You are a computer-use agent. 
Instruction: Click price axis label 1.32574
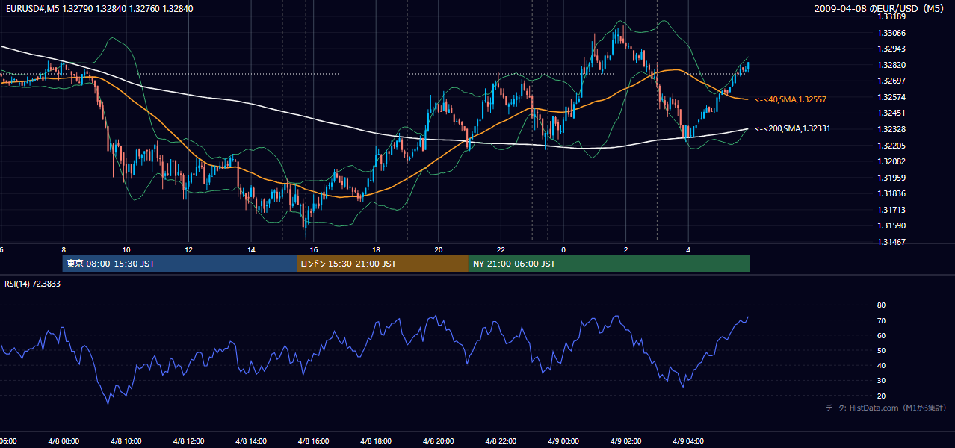pyautogui.click(x=892, y=97)
